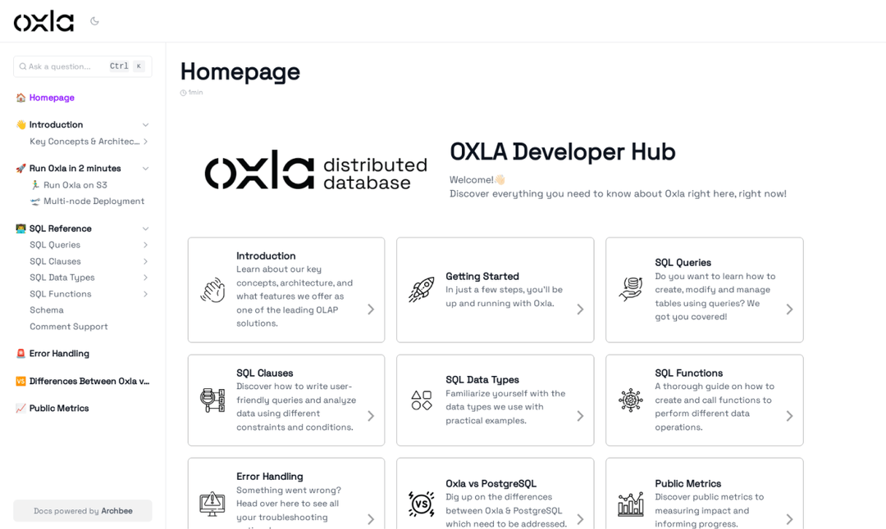Open SQL Data Types sidebar item
This screenshot has height=529, width=886.
coord(62,278)
